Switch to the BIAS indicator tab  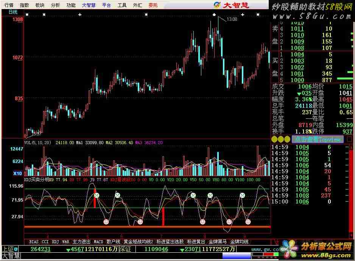(x=34, y=242)
